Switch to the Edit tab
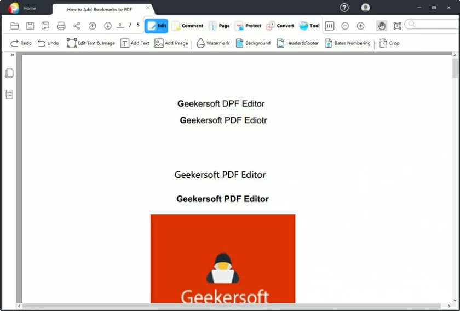The image size is (460, 311). pyautogui.click(x=157, y=26)
